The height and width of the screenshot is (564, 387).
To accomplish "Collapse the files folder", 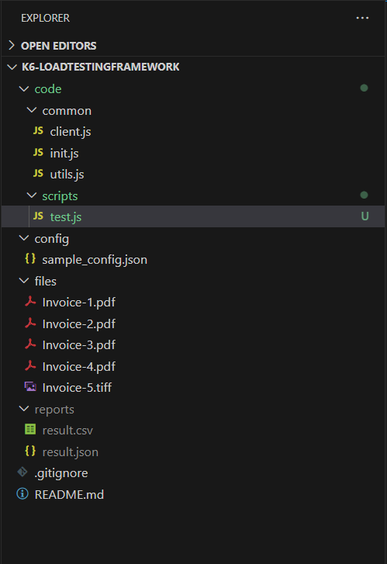I will click(x=24, y=281).
